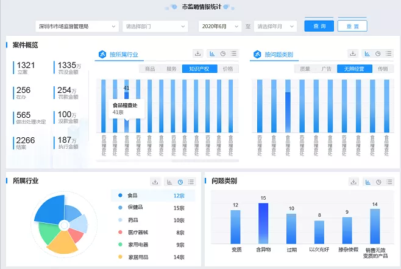Viewport: 401px width, 269px height.
Task: Show 问题类别 panel as list view
Action: (389, 182)
